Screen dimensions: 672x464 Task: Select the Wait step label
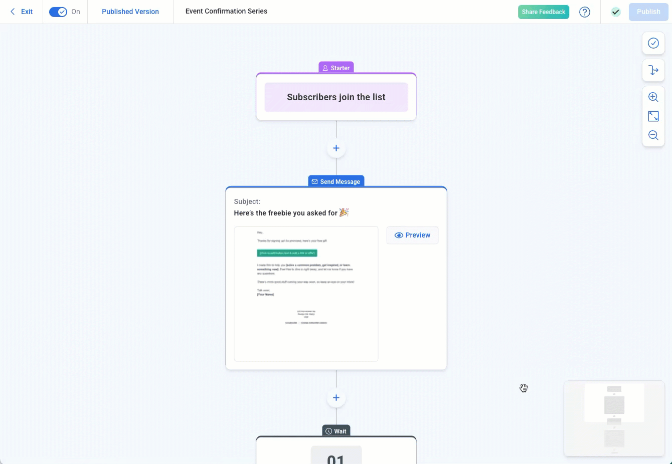tap(336, 431)
